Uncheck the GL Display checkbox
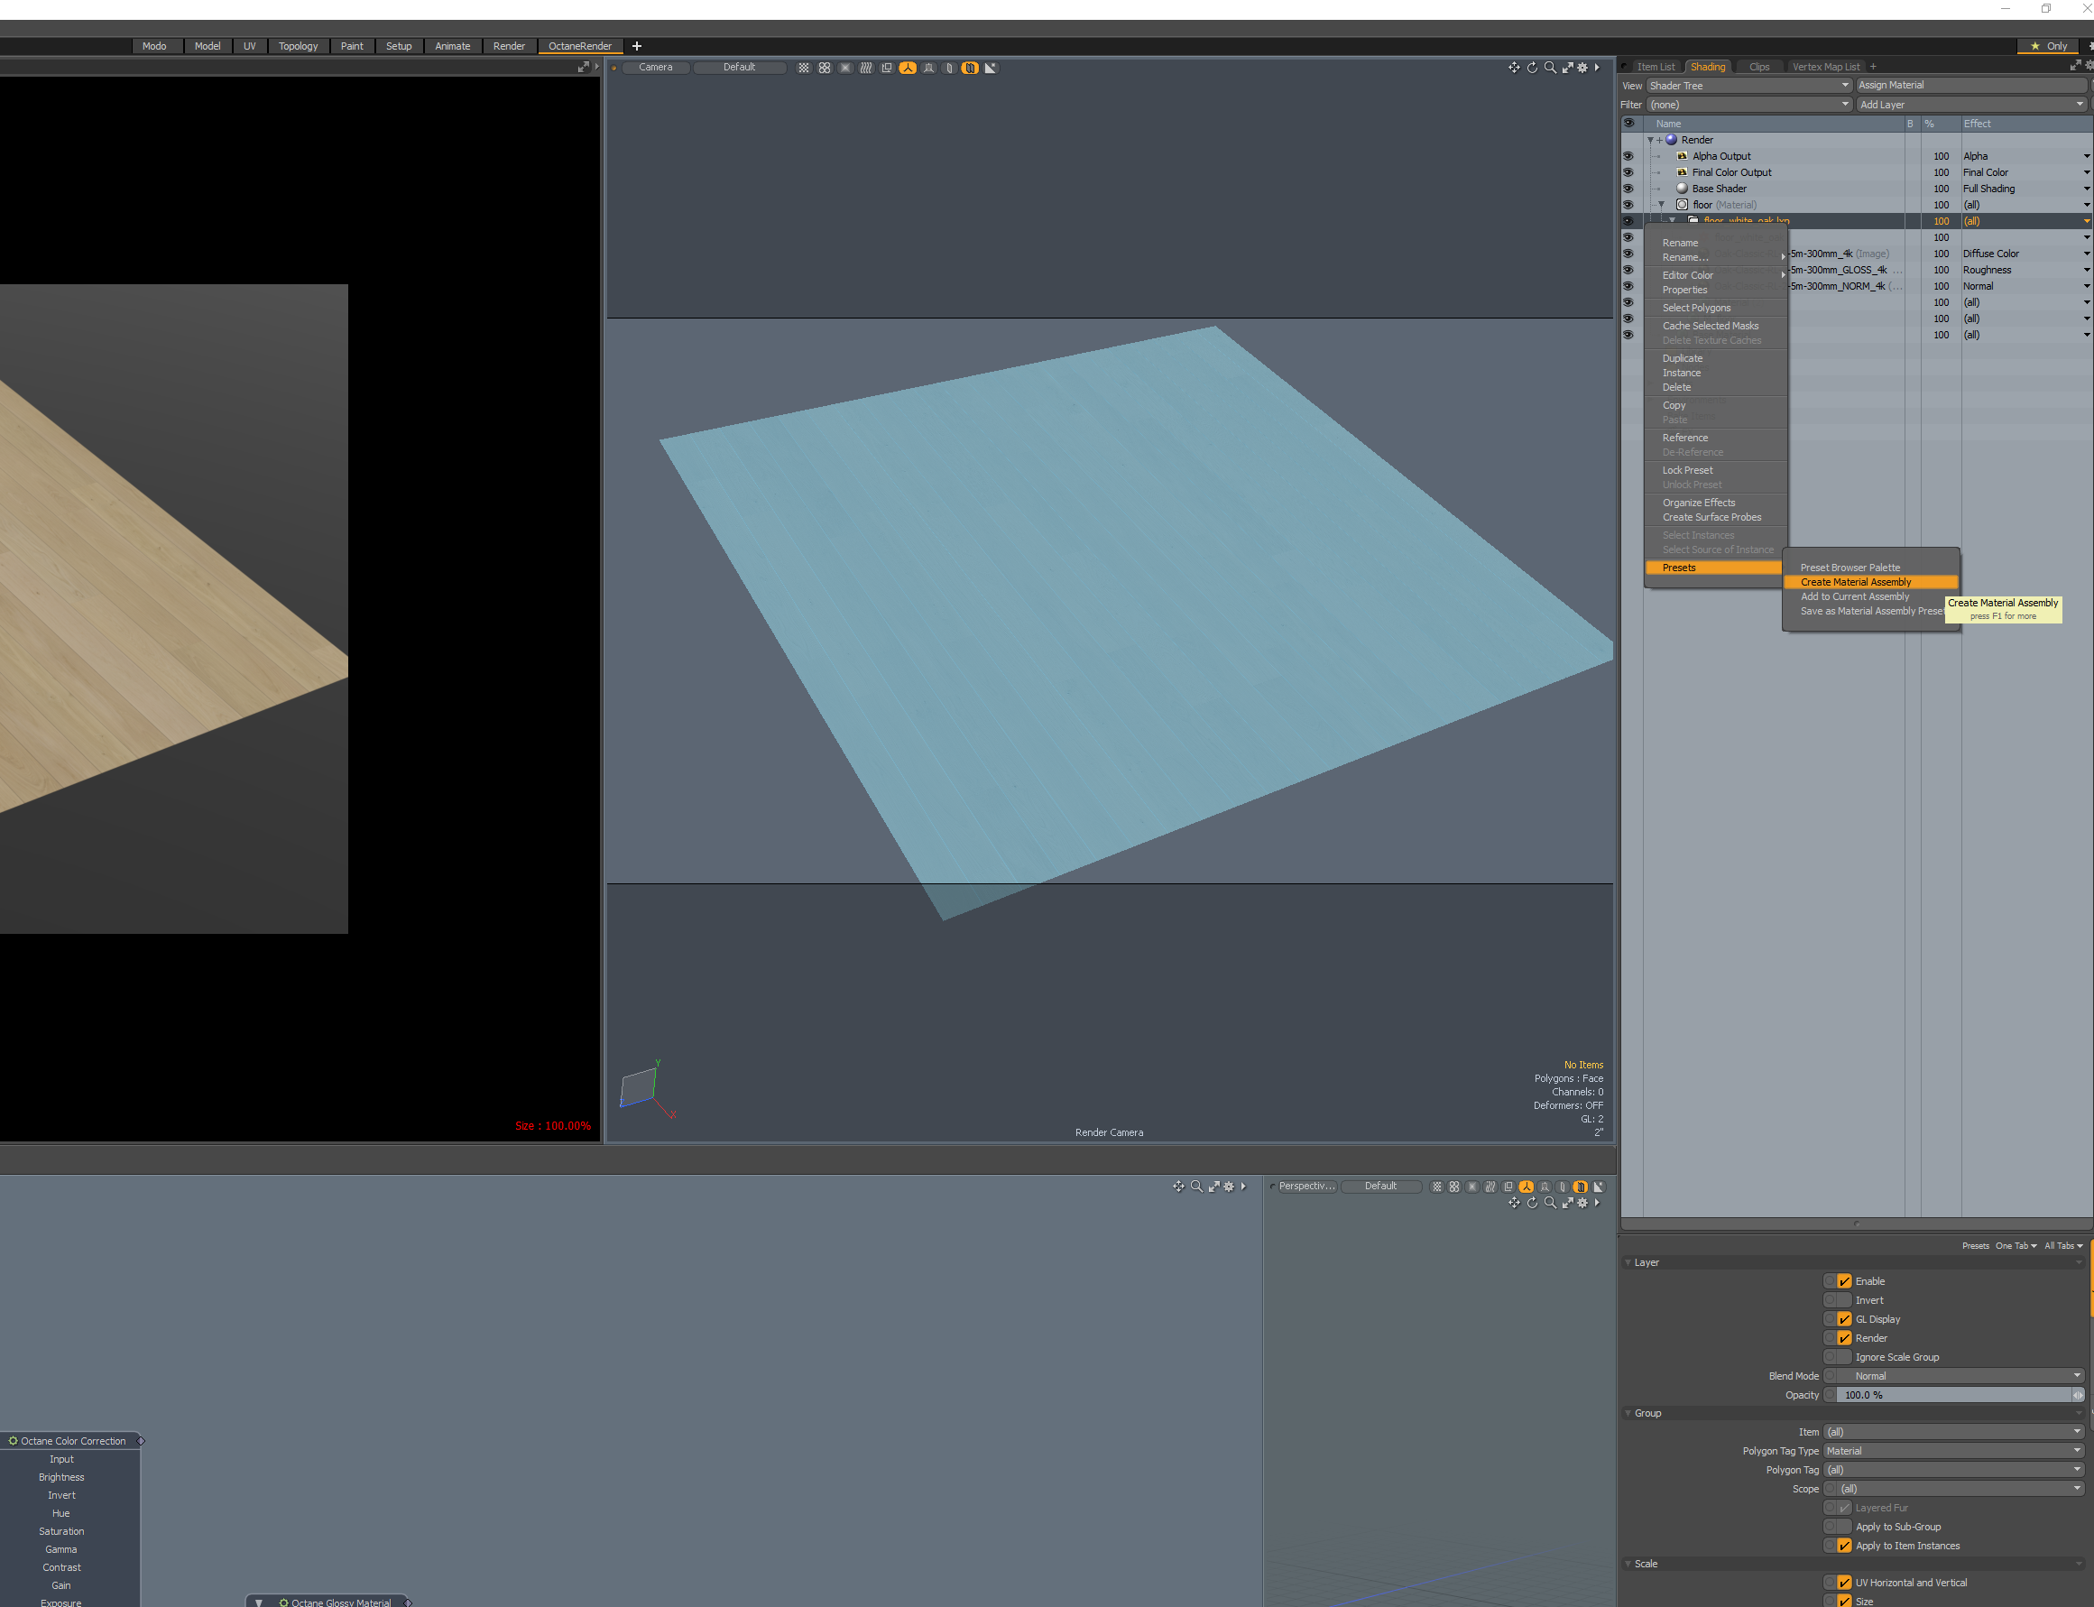The width and height of the screenshot is (2094, 1607). [1844, 1319]
